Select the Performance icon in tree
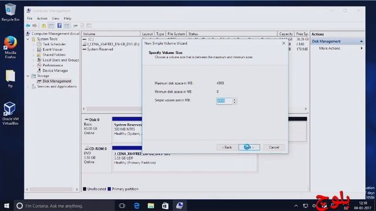Screen dimensions: 376x211 pos(39,65)
